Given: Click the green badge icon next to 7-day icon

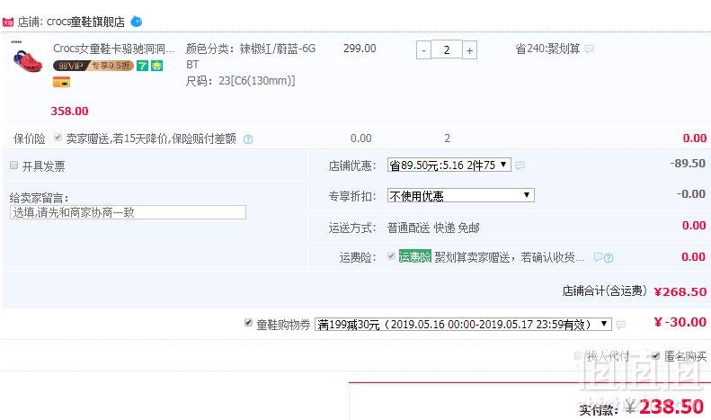Looking at the screenshot, I should [157, 66].
